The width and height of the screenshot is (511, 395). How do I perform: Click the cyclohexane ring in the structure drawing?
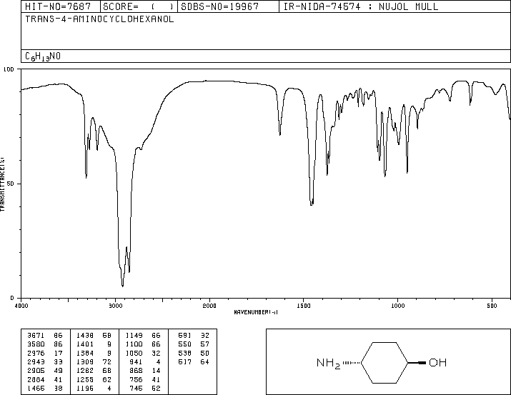(385, 362)
